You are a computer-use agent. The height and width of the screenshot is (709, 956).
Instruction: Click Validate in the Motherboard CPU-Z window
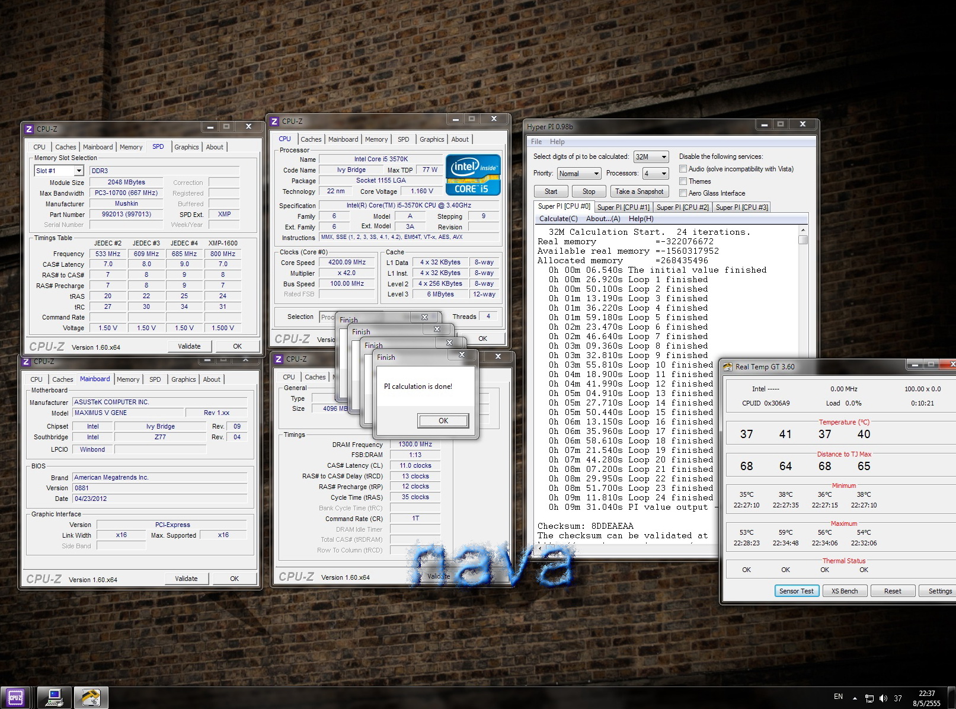(186, 579)
